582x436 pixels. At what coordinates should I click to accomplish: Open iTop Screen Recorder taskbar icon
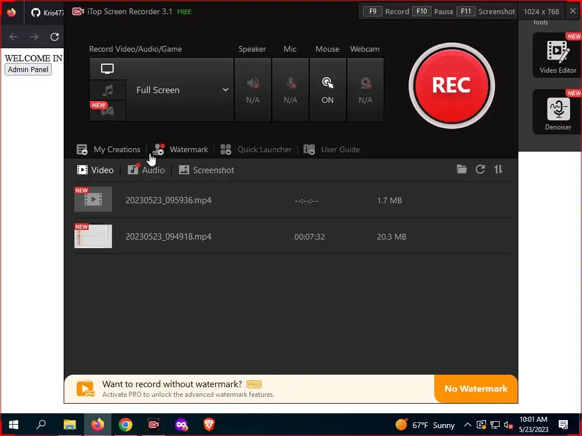tap(153, 425)
